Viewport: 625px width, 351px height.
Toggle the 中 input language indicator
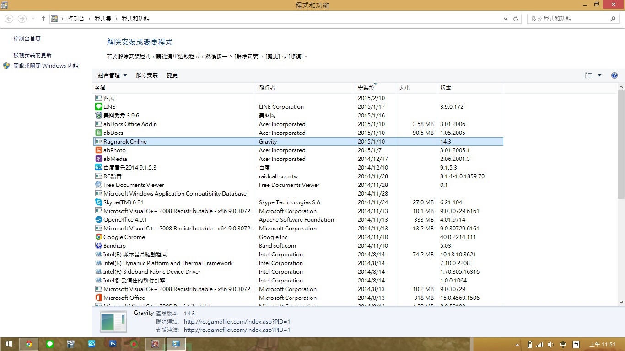click(563, 345)
